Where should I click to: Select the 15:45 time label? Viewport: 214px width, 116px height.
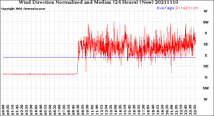click(130, 110)
